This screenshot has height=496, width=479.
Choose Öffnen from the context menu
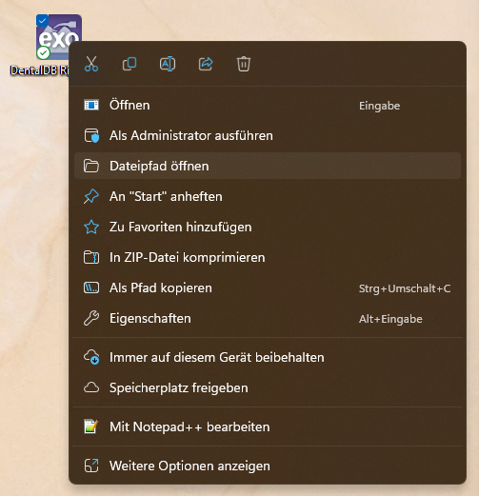[x=268, y=105]
